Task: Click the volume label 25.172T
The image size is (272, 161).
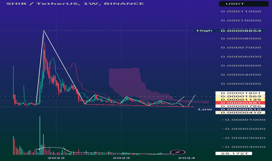Action: (x=234, y=153)
